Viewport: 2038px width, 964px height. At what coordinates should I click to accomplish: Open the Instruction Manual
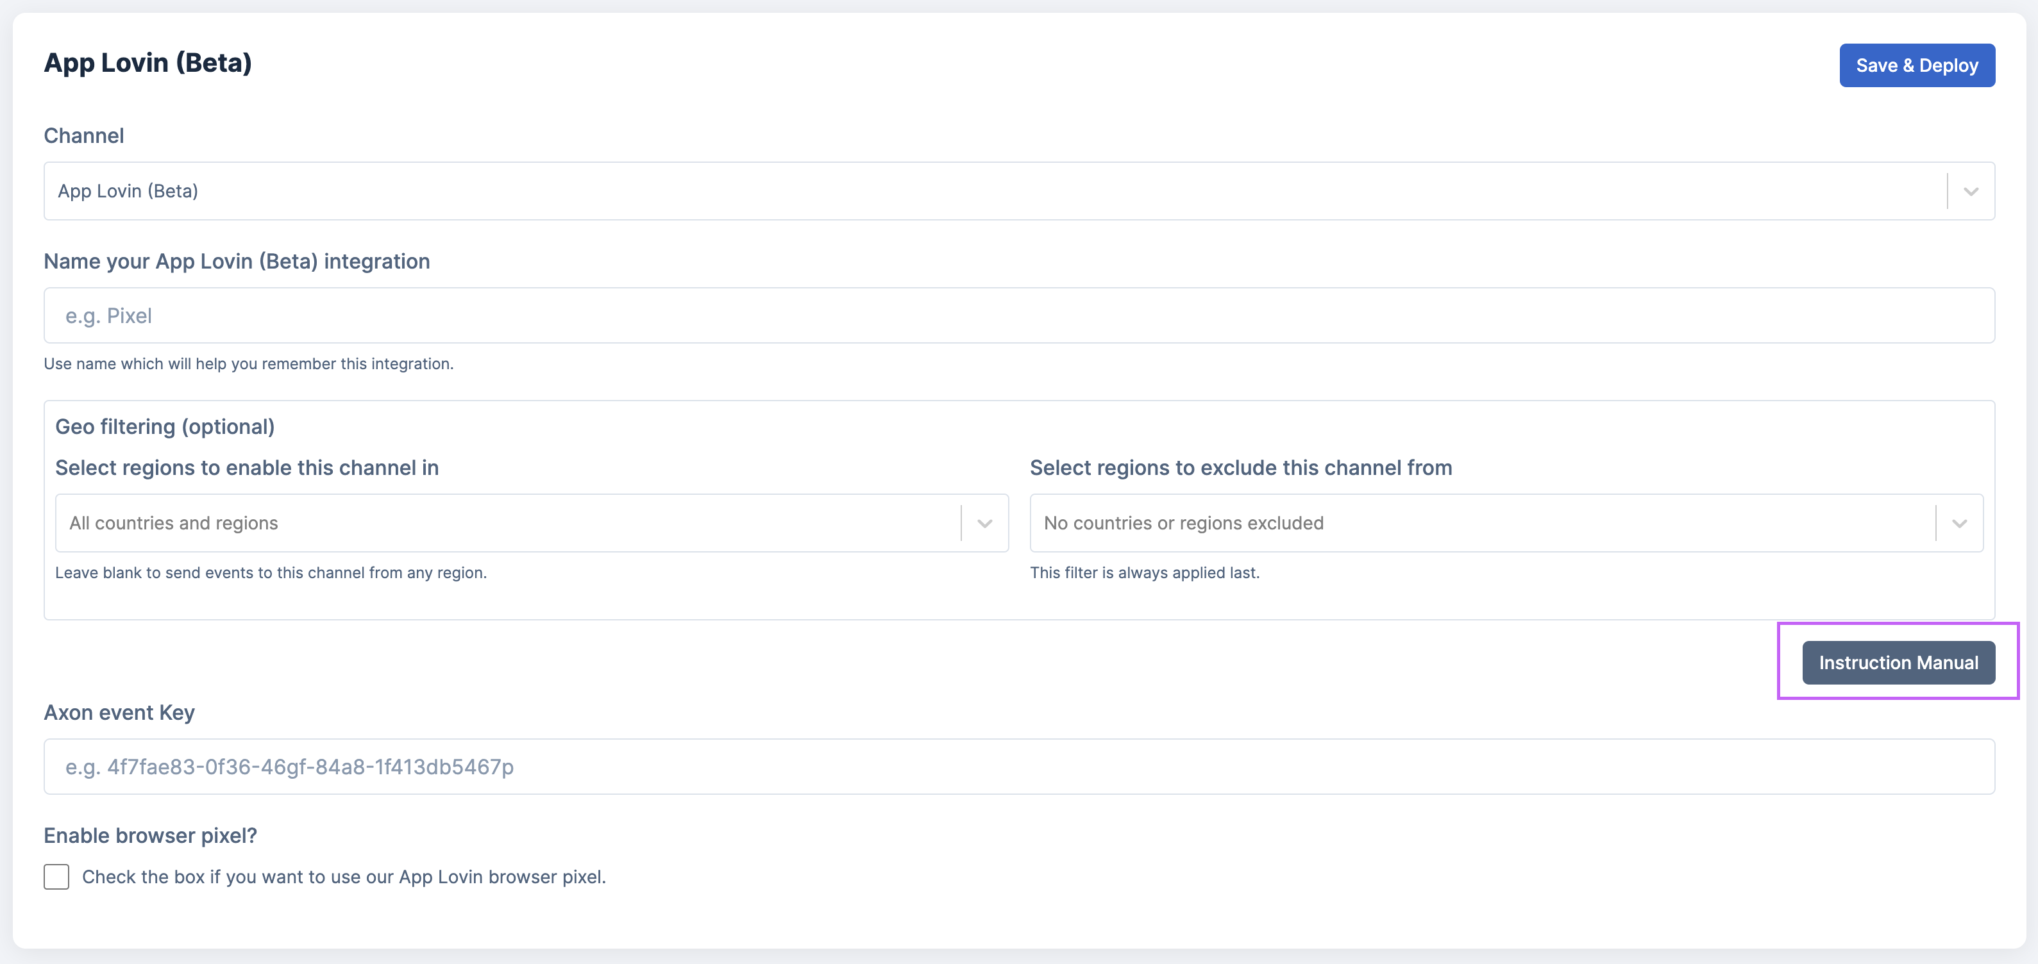1897,663
